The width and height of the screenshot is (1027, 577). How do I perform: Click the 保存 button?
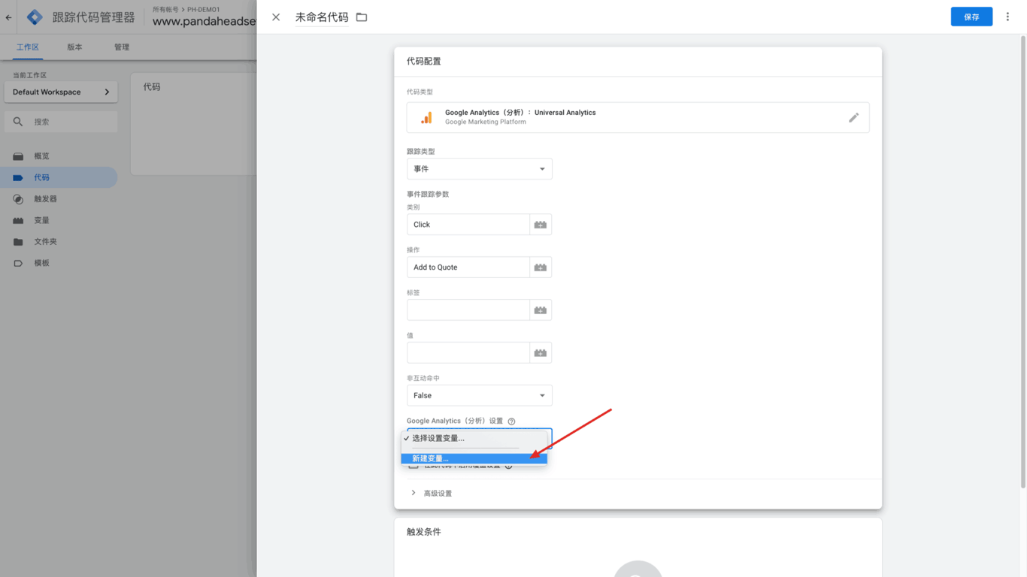click(x=971, y=17)
